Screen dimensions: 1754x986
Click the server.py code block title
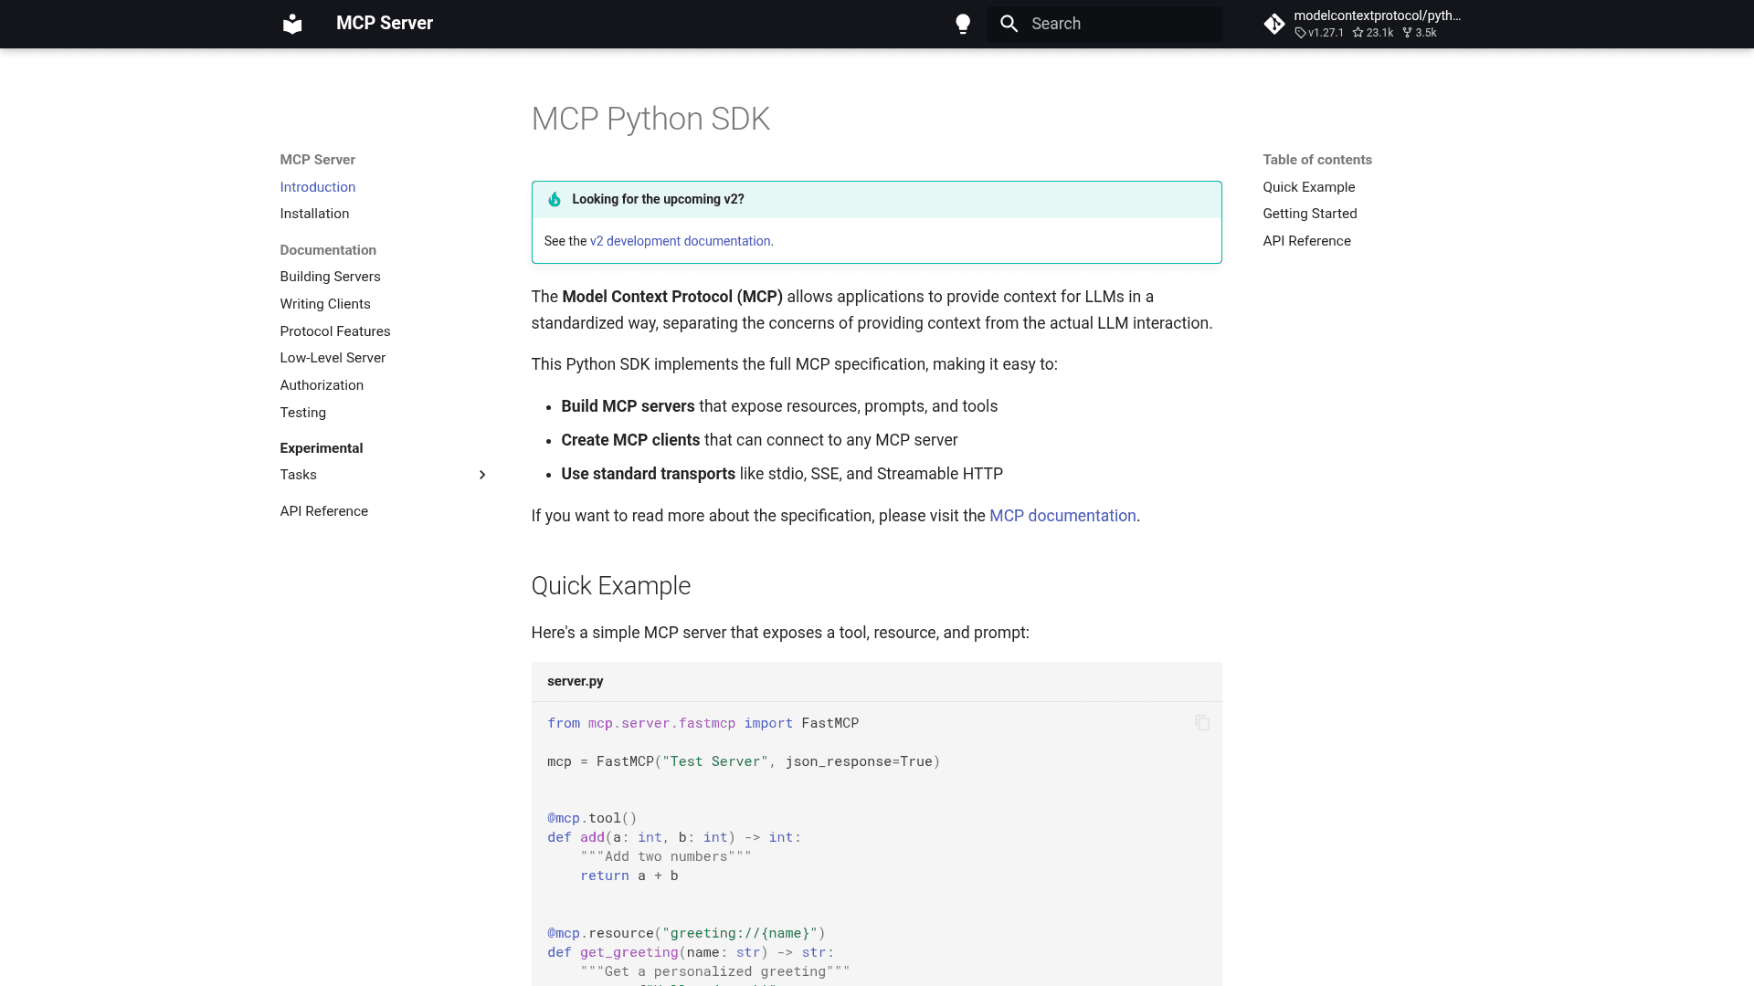pos(576,681)
